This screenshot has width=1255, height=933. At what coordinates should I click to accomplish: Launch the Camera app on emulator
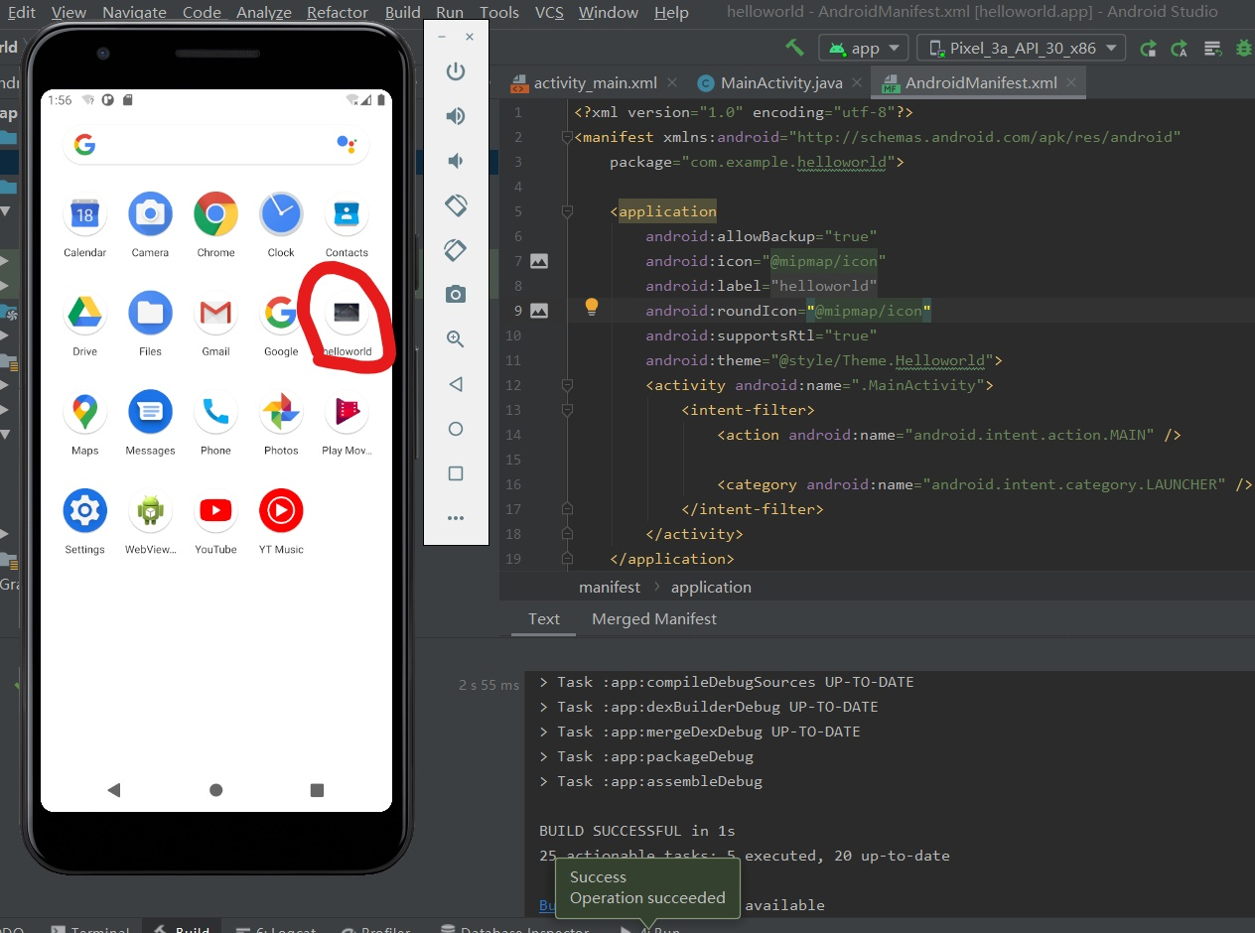pyautogui.click(x=150, y=213)
